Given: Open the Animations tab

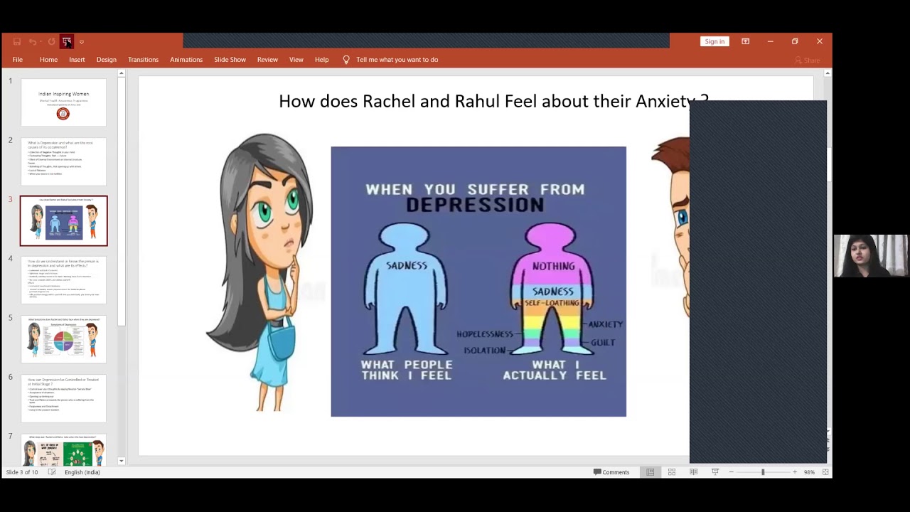Looking at the screenshot, I should coord(186,60).
